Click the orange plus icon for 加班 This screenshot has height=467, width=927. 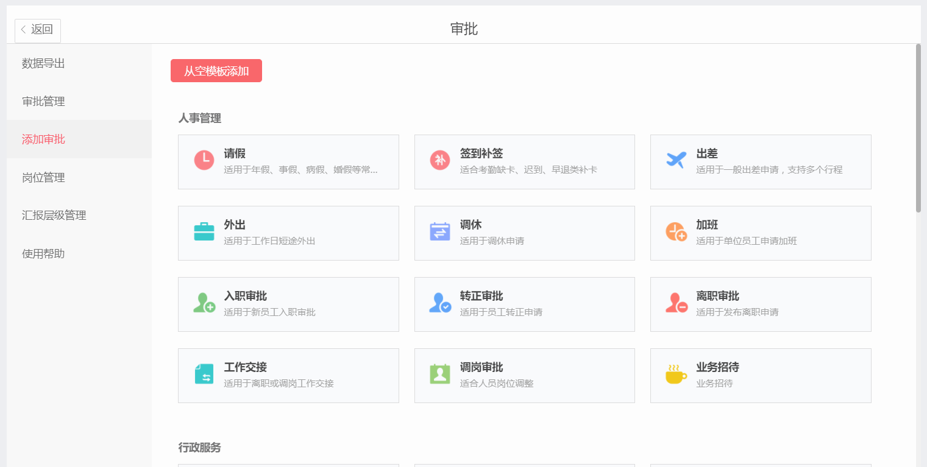coord(677,231)
